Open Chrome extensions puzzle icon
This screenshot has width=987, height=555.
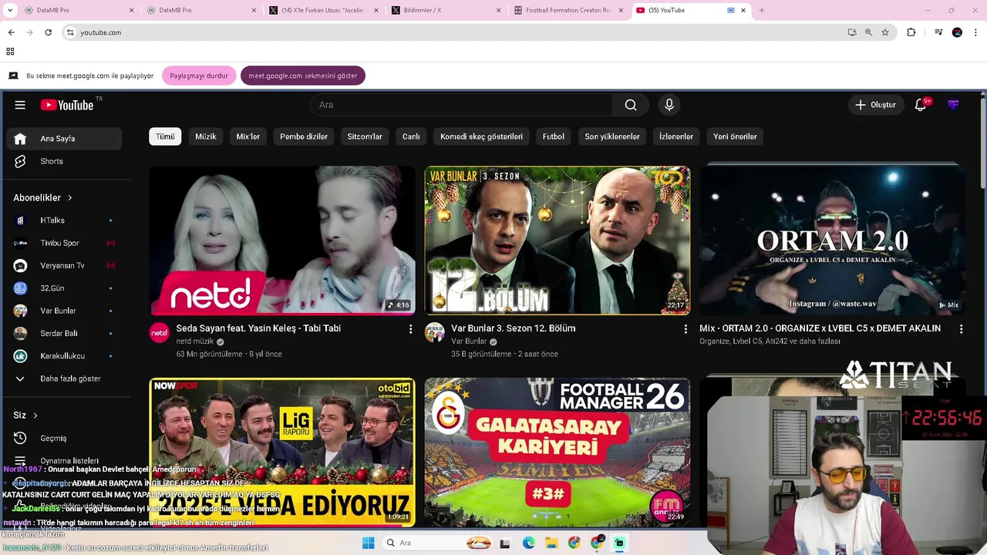pyautogui.click(x=911, y=32)
